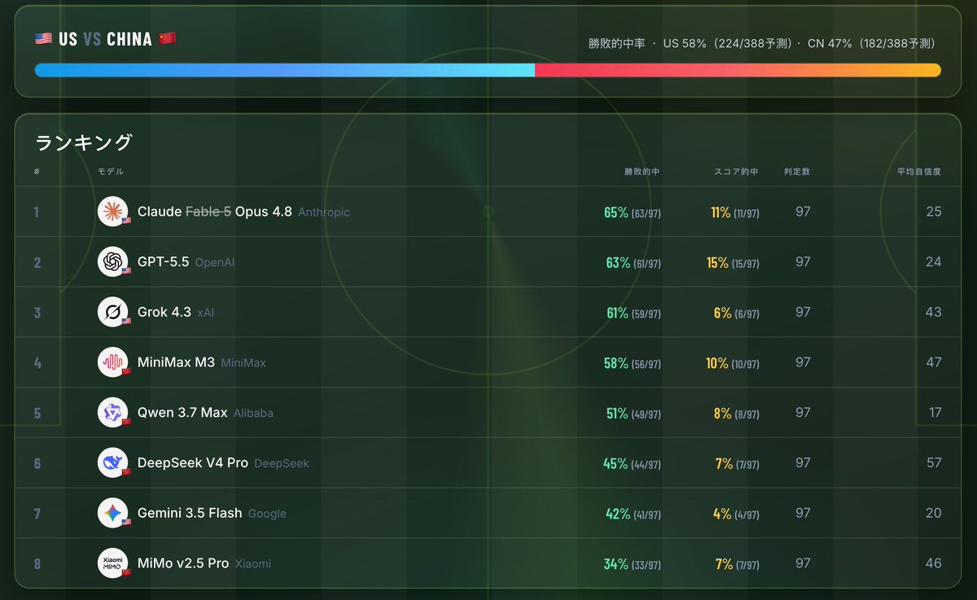This screenshot has height=600, width=977.
Task: Sort by 判定数 column header
Action: tap(797, 172)
